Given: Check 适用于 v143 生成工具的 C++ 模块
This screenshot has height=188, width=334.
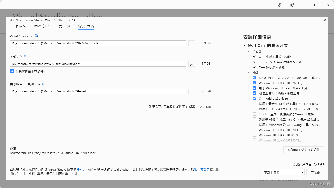Looking at the screenshot, I should pyautogui.click(x=254, y=119).
